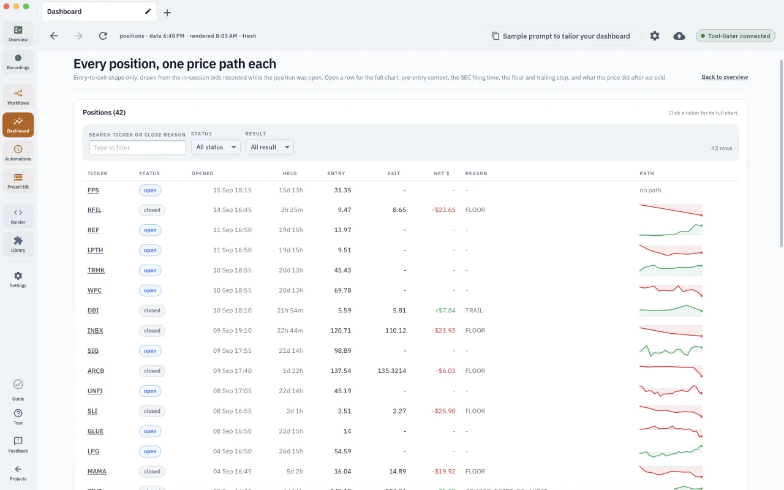This screenshot has width=784, height=490.
Task: Copy the sample prompt to tailor dashboard
Action: [x=560, y=36]
